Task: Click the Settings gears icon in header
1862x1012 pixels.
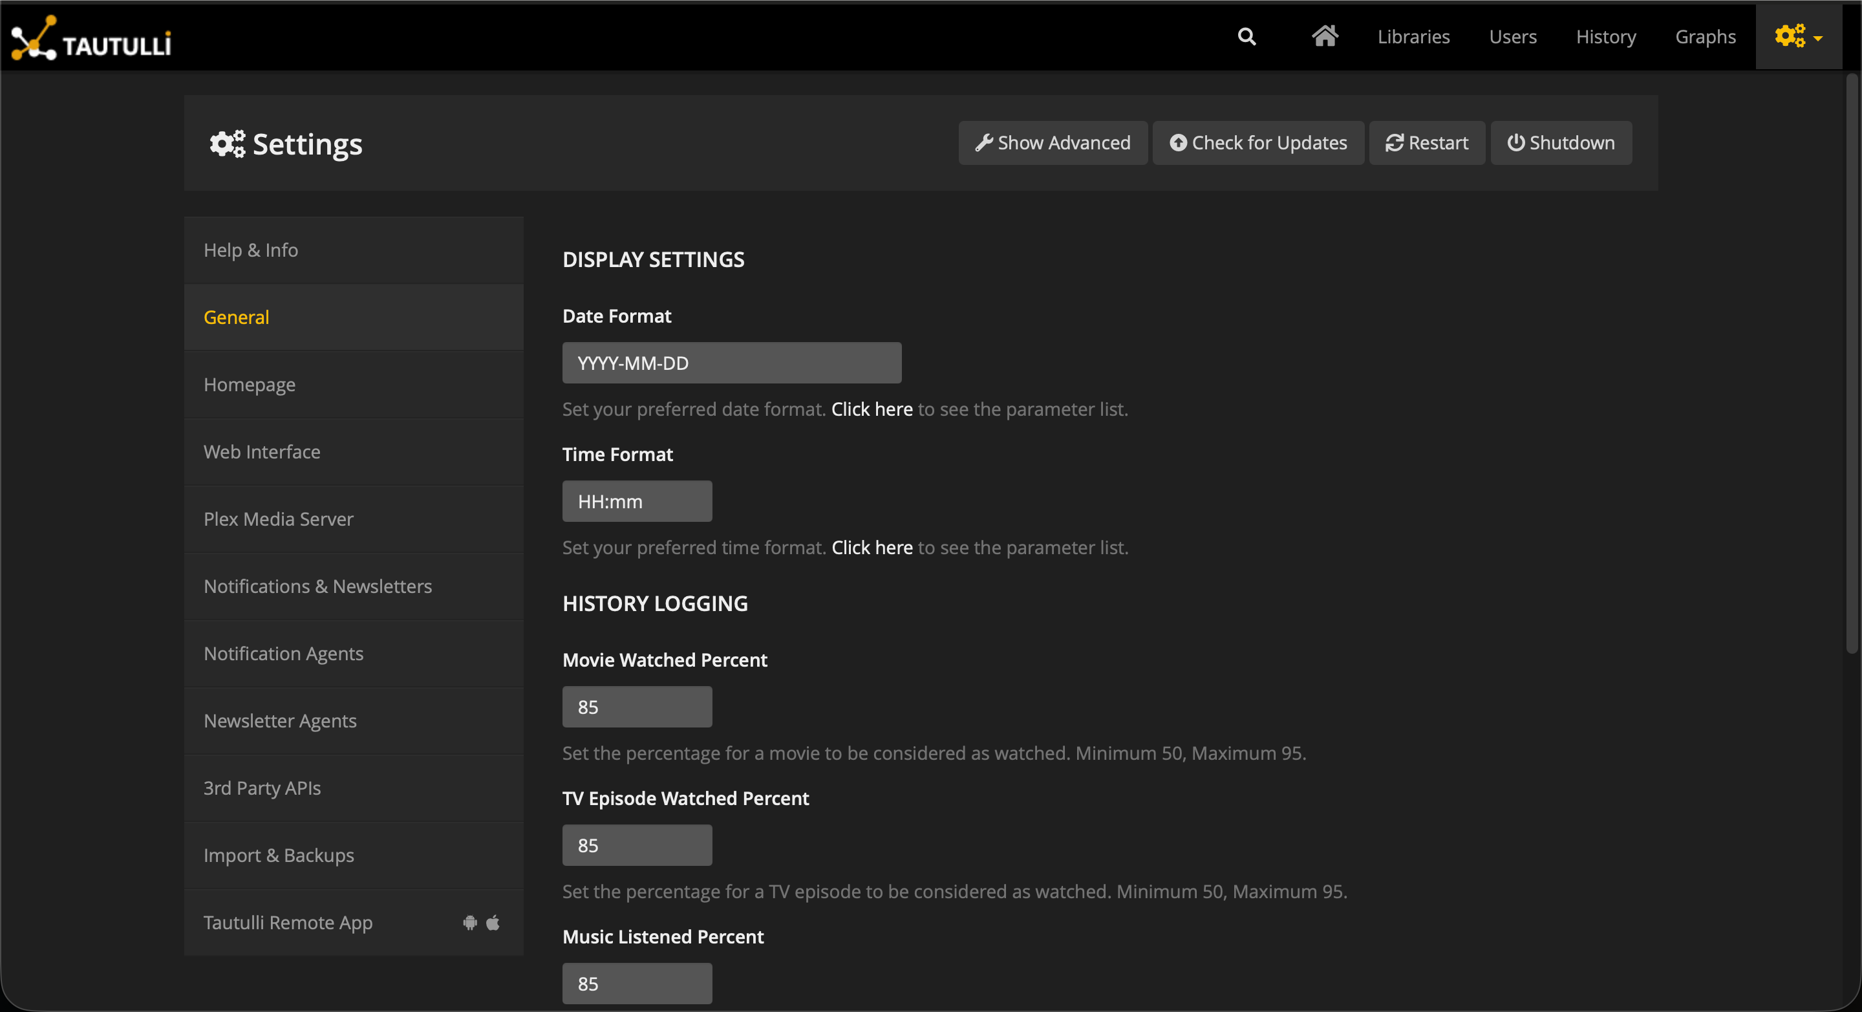Action: point(228,144)
